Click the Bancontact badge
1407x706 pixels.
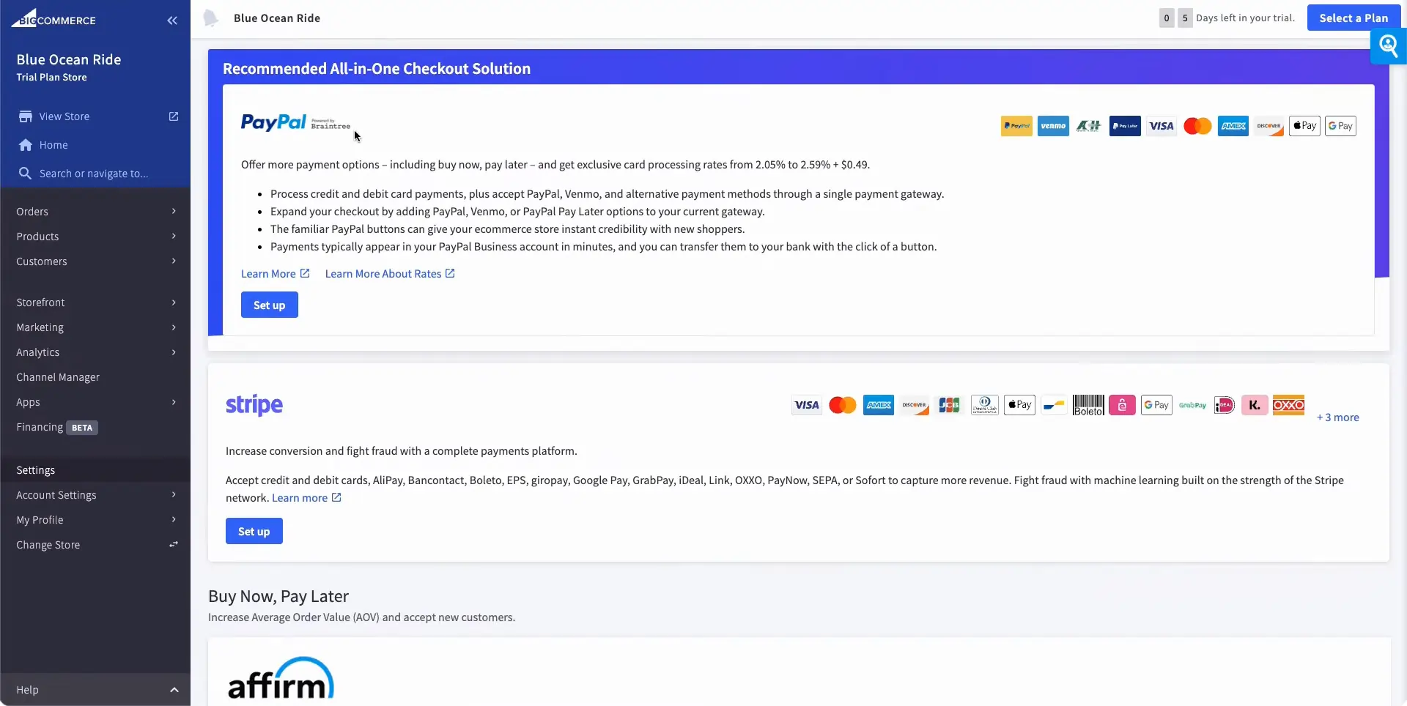(1055, 405)
